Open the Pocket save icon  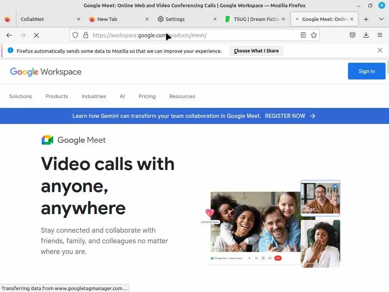(352, 35)
